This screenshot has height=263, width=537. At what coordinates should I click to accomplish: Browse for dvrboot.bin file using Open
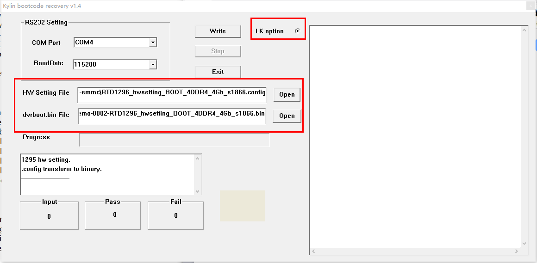click(x=287, y=116)
